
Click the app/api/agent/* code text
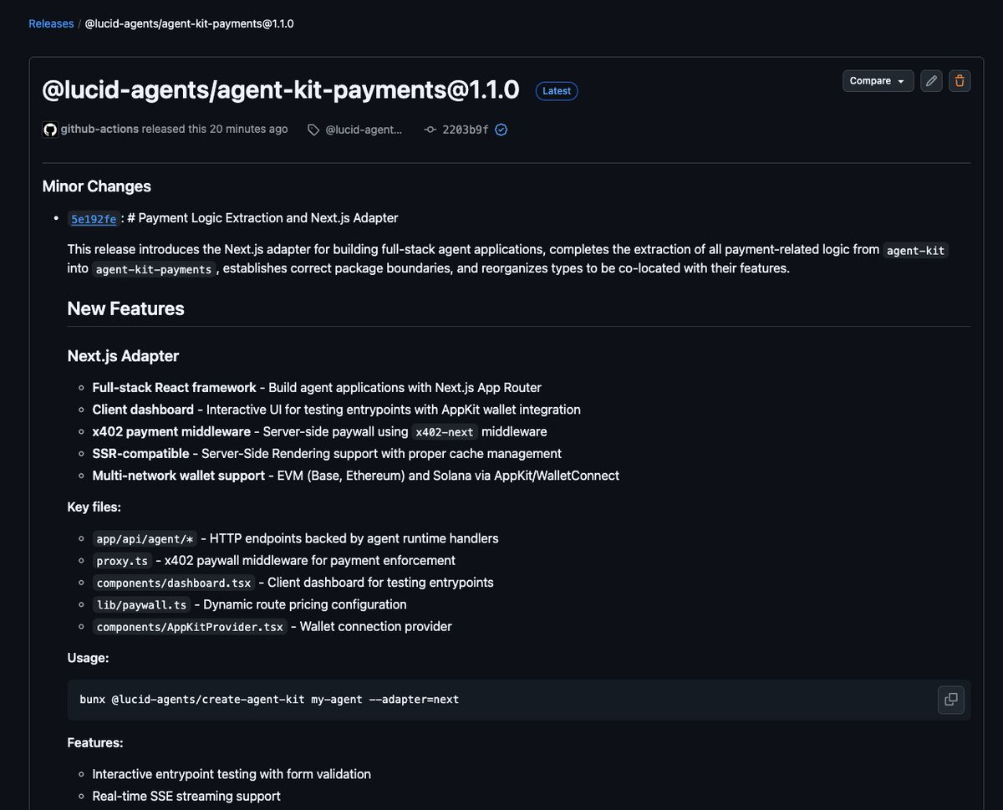pyautogui.click(x=145, y=539)
